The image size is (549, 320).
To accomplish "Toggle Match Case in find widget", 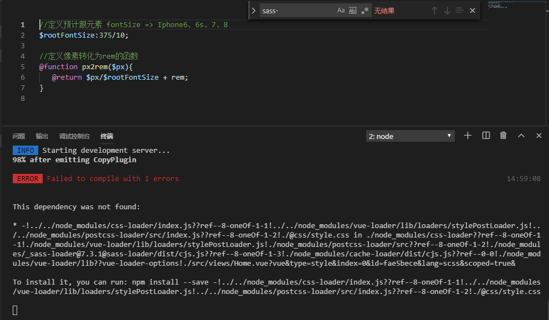I will click(341, 11).
